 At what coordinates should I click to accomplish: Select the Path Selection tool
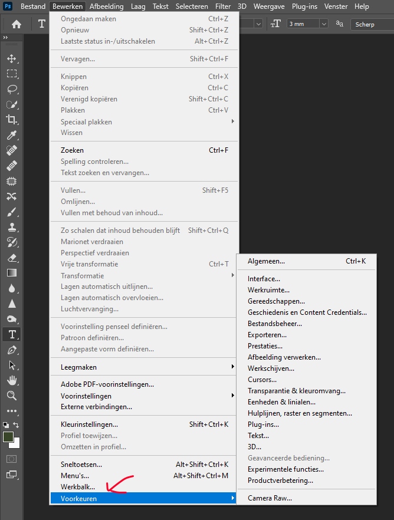tap(12, 365)
